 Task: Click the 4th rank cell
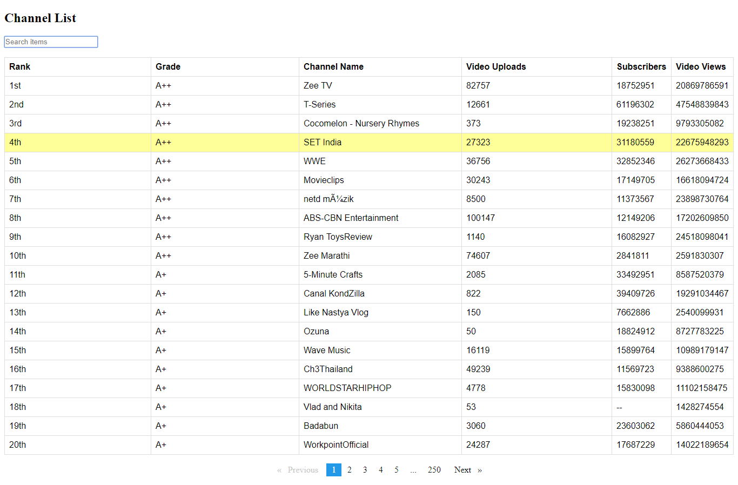(x=78, y=143)
